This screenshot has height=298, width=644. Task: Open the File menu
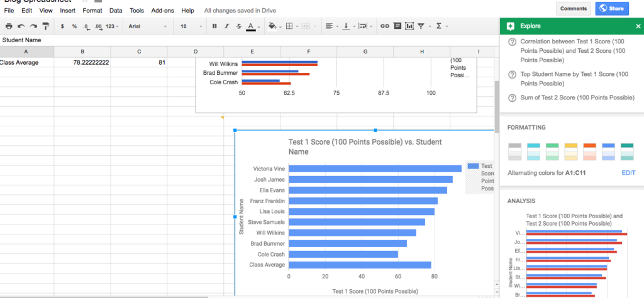[x=9, y=11]
